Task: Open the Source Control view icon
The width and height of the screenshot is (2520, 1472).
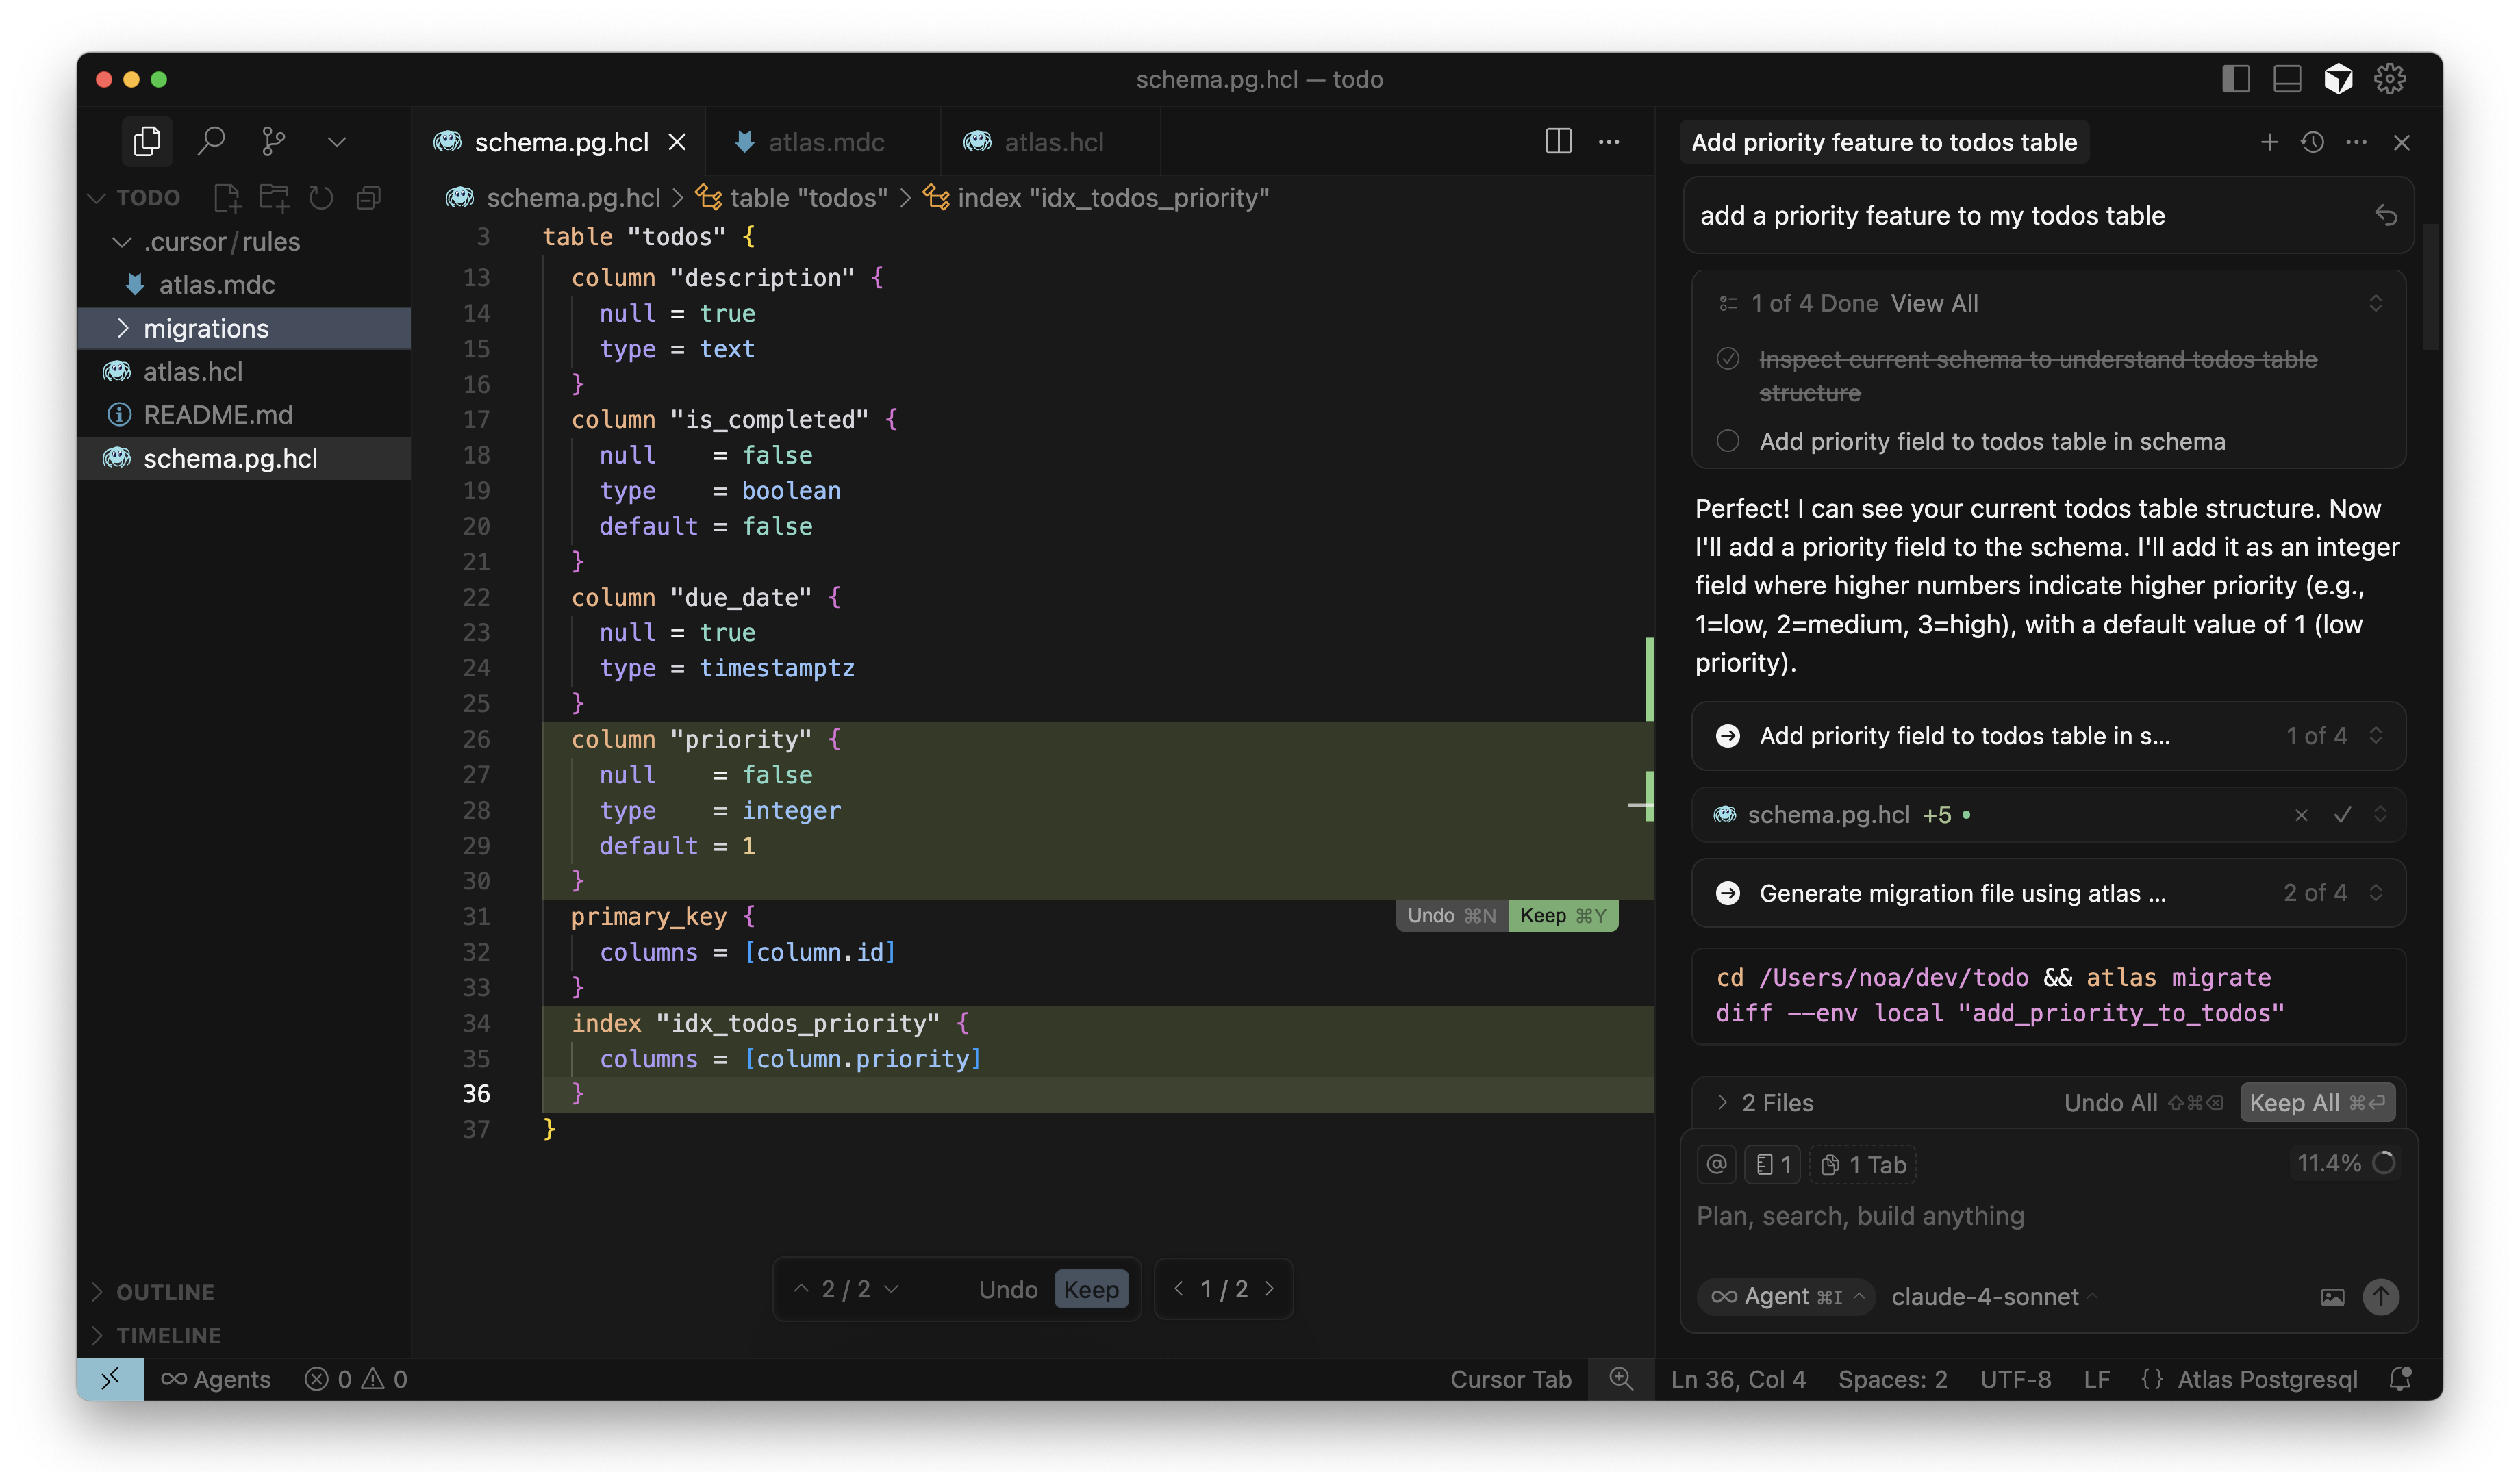Action: (x=273, y=141)
